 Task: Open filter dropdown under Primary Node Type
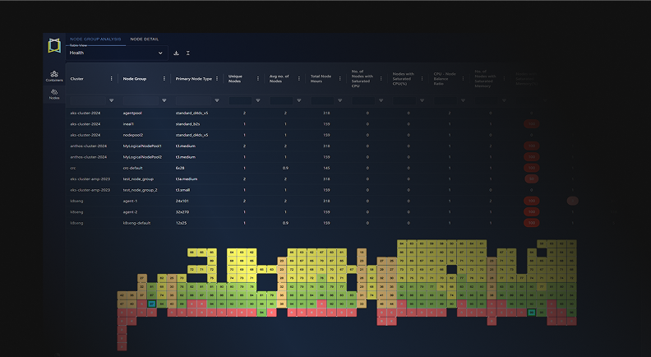point(216,100)
